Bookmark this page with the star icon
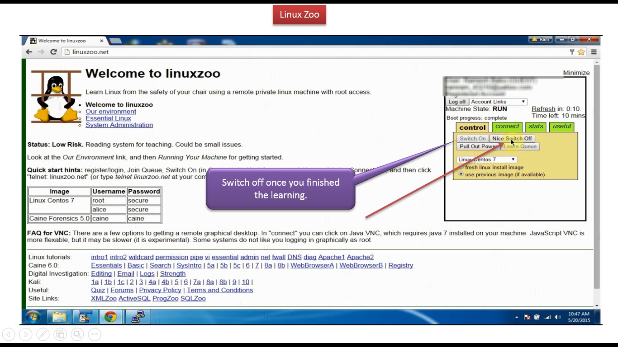 [581, 52]
